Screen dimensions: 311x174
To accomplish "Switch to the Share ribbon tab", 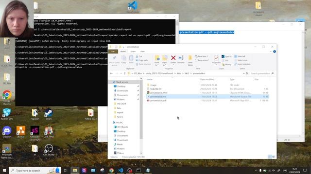I will tap(133, 52).
